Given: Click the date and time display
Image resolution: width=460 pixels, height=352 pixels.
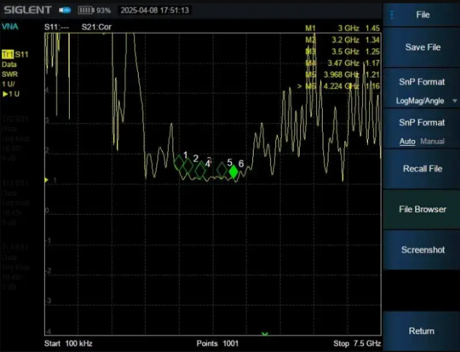Looking at the screenshot, I should (x=154, y=11).
